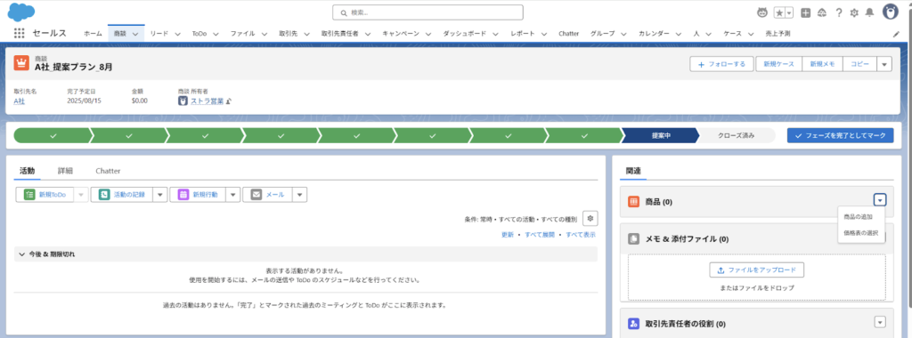Click the 取引先責任者の役割 icon
Screen dimensions: 912x338
point(634,323)
